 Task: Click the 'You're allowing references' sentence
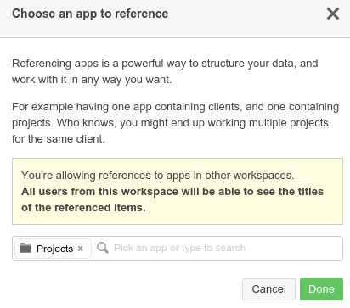pyautogui.click(x=158, y=176)
